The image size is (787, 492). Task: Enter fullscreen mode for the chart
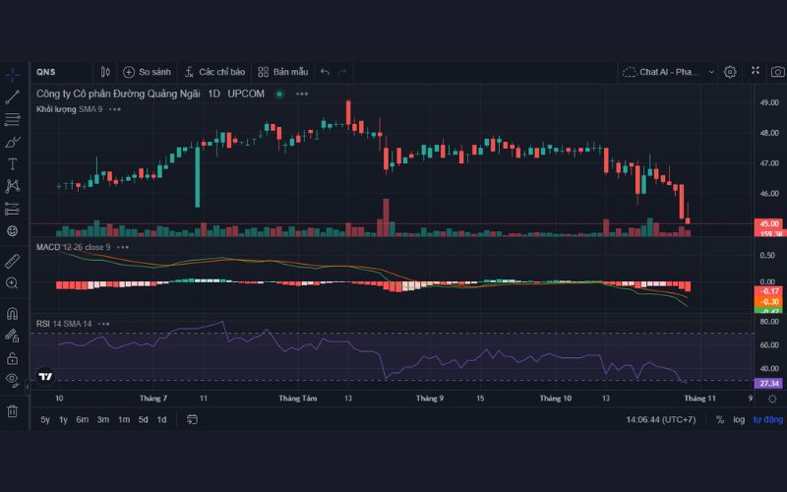[755, 72]
